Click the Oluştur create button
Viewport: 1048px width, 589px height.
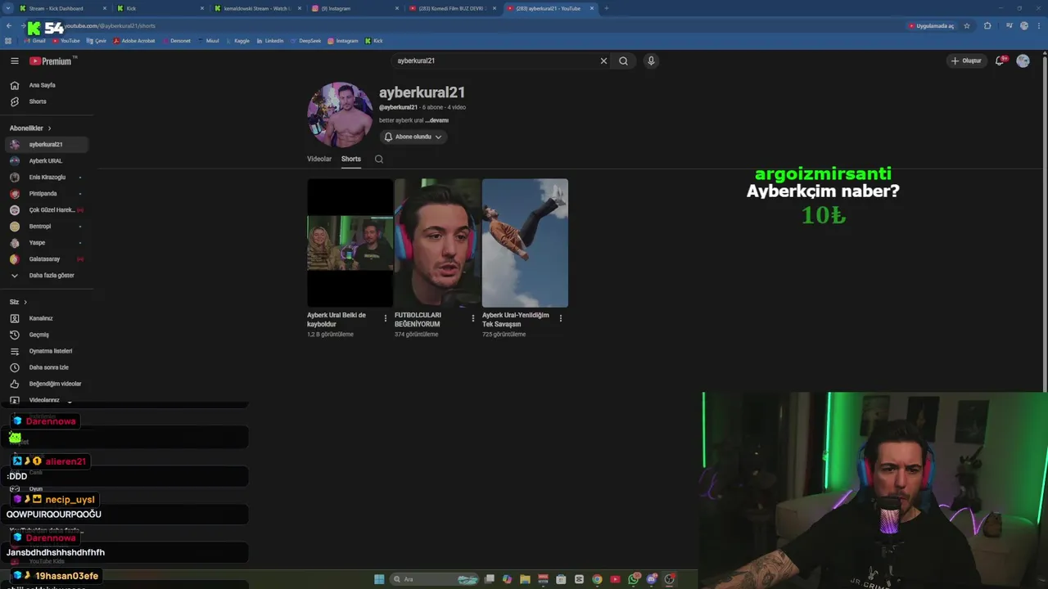click(966, 61)
